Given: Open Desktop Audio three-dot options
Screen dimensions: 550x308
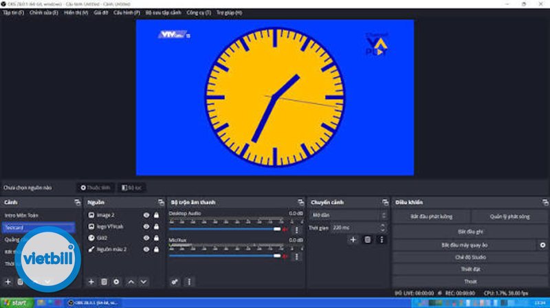Looking at the screenshot, I should (x=297, y=230).
